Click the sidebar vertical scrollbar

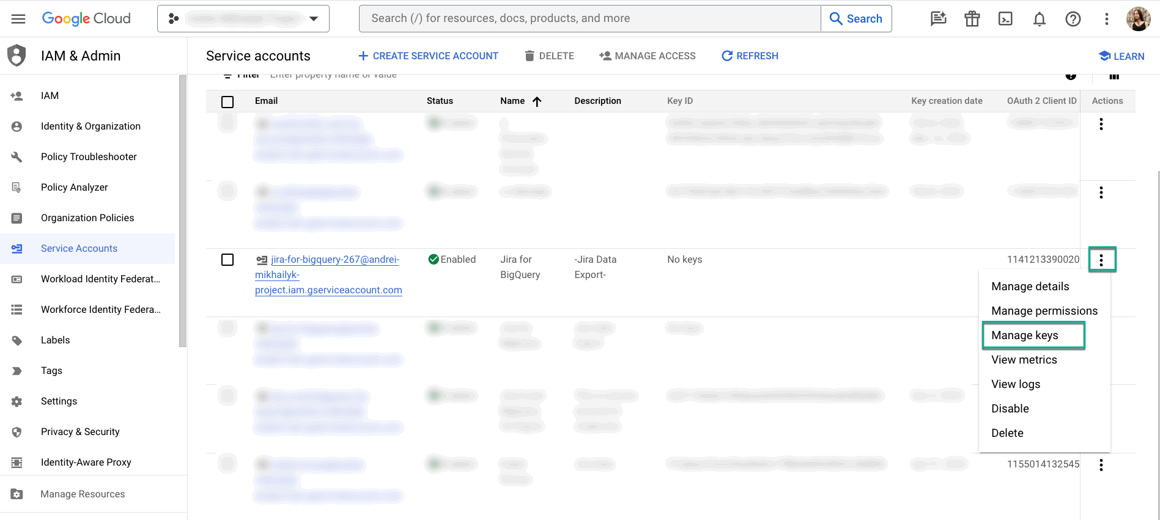pos(182,211)
